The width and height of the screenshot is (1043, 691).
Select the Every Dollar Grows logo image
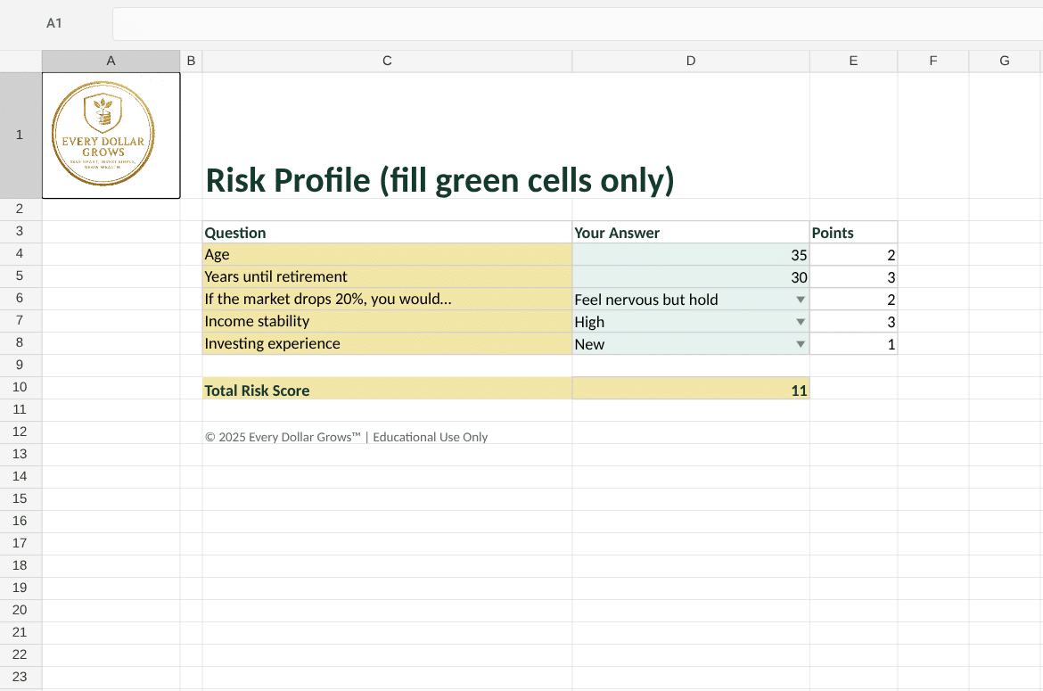(x=103, y=134)
